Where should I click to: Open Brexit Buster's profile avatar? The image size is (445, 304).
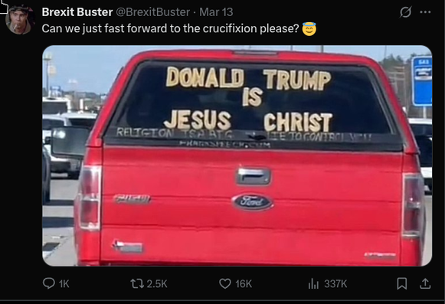pyautogui.click(x=20, y=19)
